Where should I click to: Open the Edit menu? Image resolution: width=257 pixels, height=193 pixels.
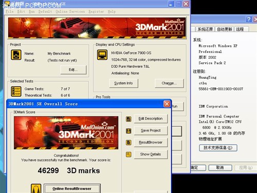[21, 11]
